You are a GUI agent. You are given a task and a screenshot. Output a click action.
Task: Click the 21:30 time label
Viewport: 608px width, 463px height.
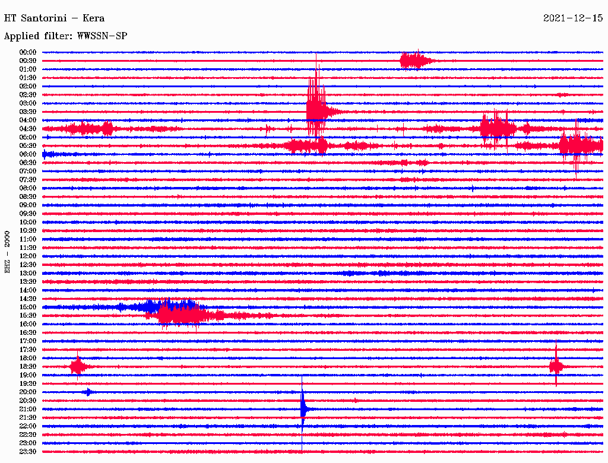coord(28,418)
